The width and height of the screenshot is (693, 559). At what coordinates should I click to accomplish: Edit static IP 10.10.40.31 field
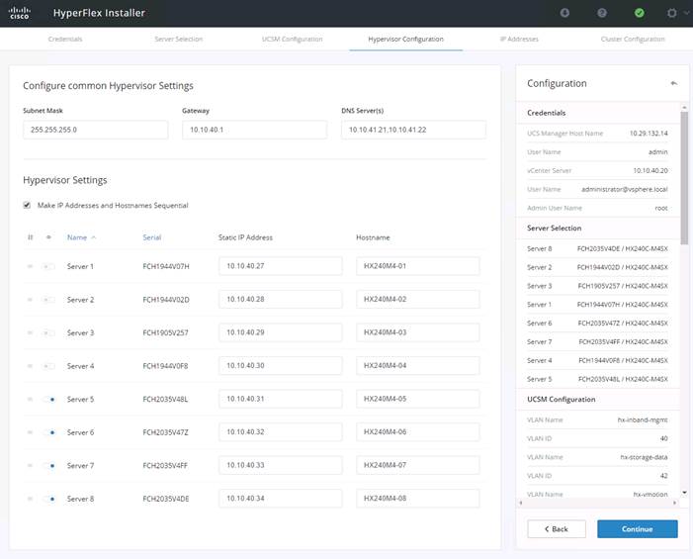point(280,399)
